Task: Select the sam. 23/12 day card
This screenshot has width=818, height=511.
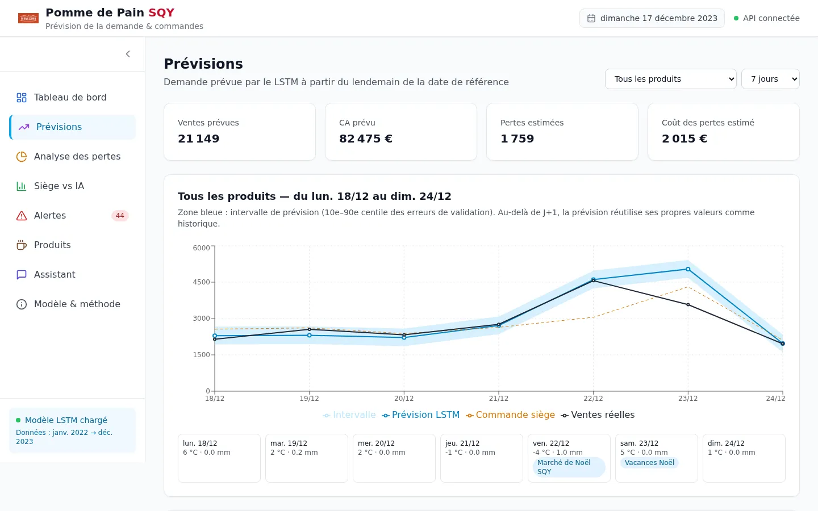Action: click(657, 458)
